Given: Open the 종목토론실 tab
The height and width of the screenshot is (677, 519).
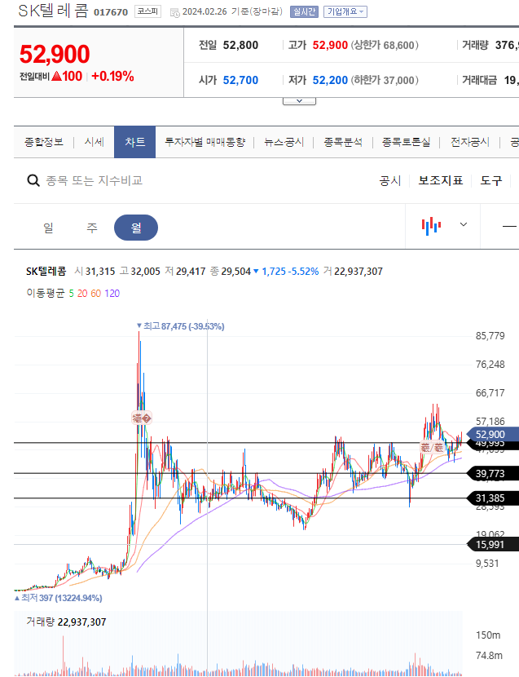Looking at the screenshot, I should tap(406, 142).
